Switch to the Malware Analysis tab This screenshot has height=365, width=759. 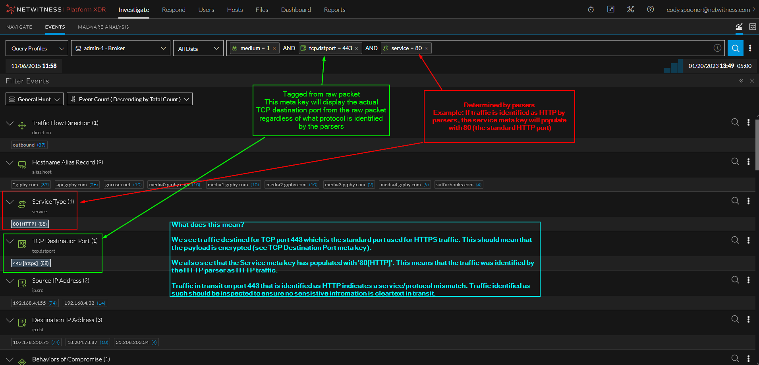click(103, 27)
